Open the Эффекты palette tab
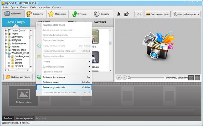The width and height of the screenshot is (203, 126). (35, 14)
